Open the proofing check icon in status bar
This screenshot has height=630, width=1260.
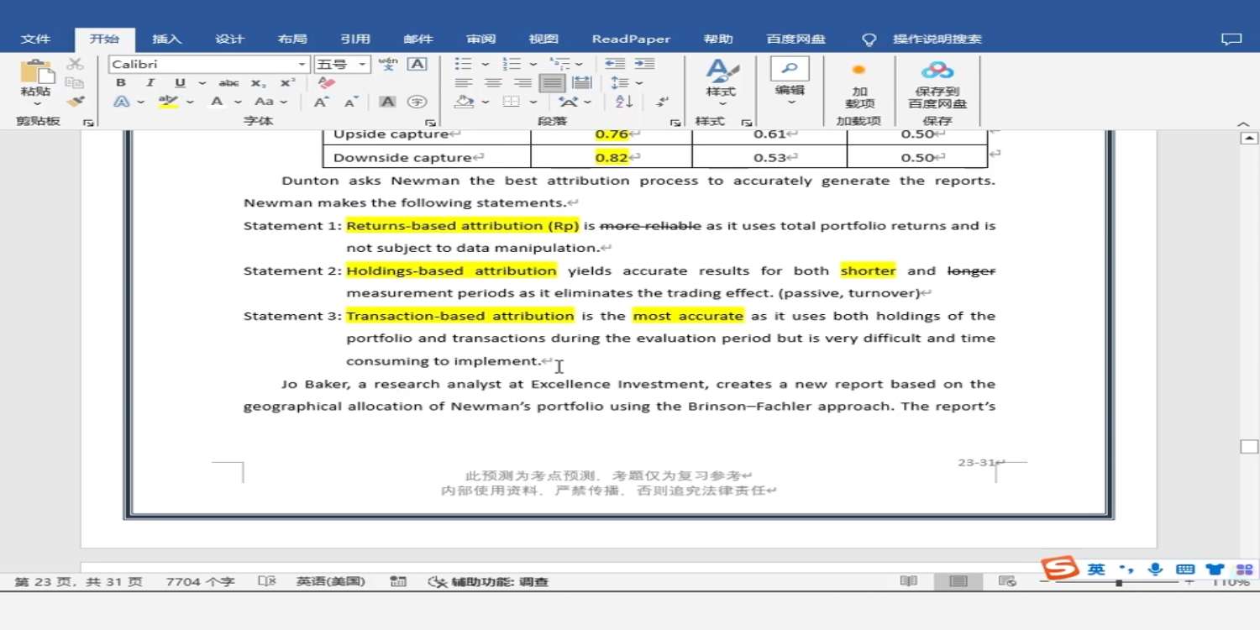click(x=266, y=581)
